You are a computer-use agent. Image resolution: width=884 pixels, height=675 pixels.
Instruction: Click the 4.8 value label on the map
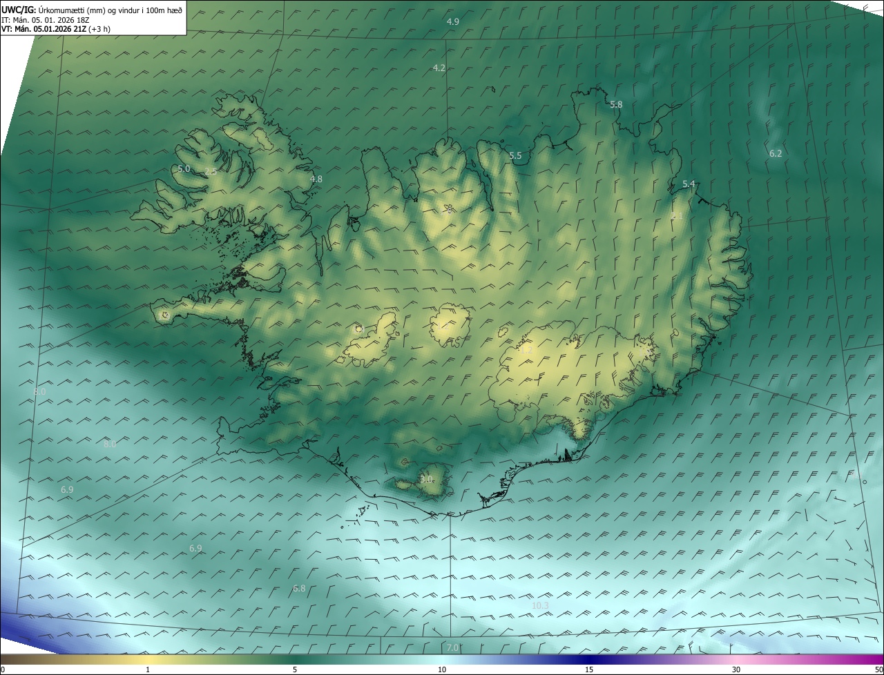coord(316,179)
